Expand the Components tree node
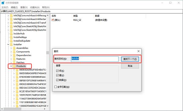Image resolution: width=183 pixels, height=111 pixels. [11, 52]
